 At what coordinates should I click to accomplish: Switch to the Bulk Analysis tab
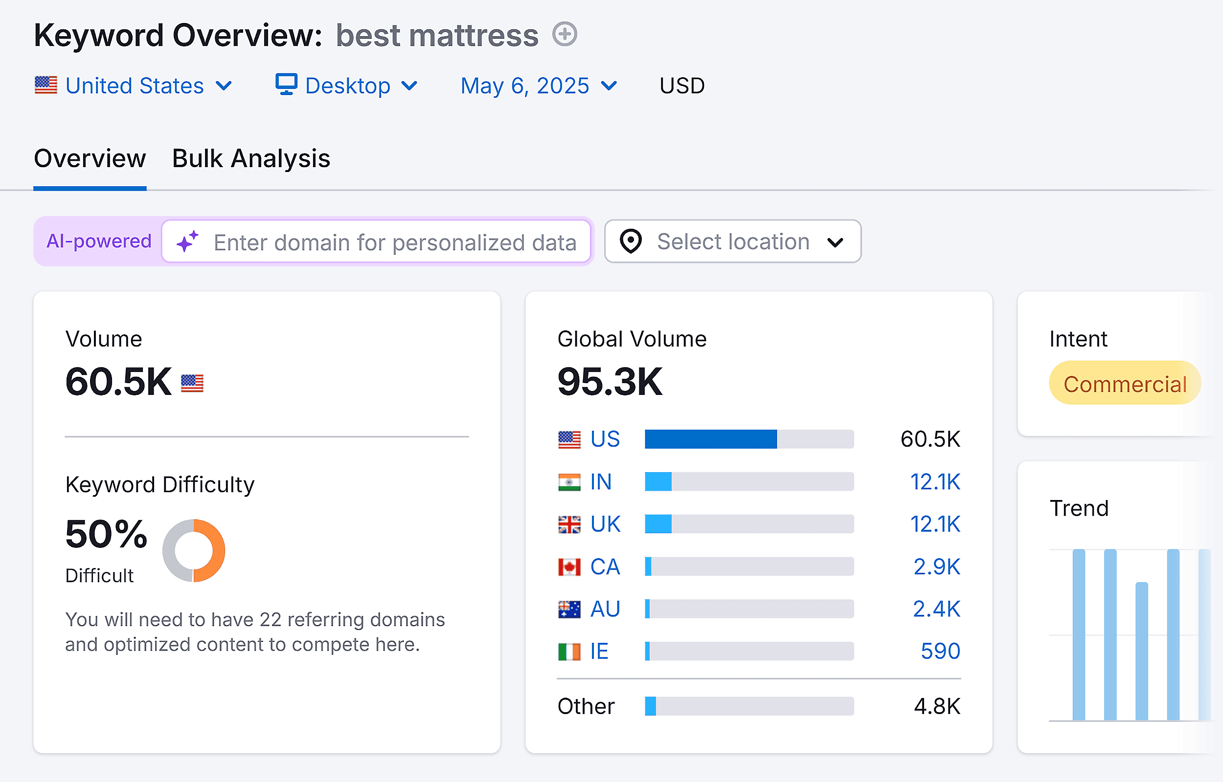point(250,158)
